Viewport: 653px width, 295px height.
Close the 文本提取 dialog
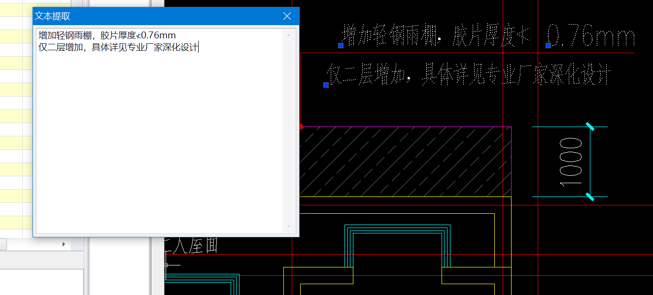click(287, 16)
